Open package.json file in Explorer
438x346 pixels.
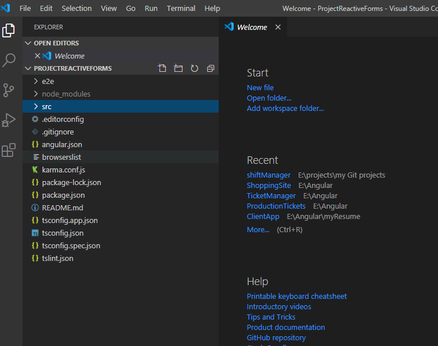point(63,195)
